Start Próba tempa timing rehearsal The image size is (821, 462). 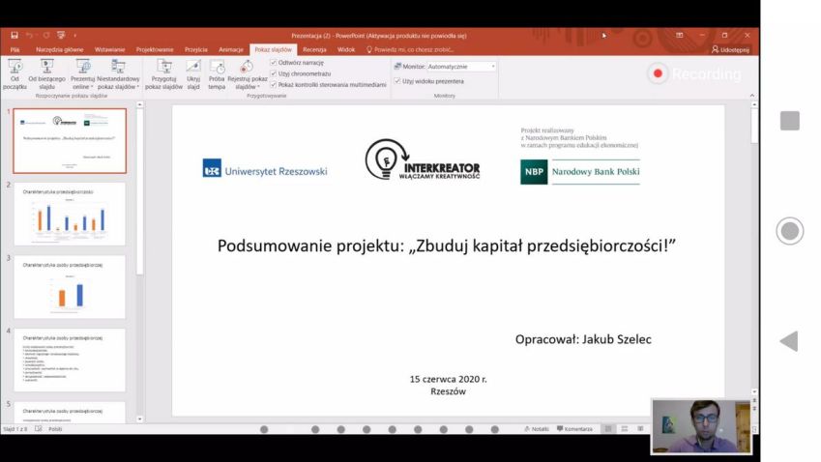click(x=217, y=73)
